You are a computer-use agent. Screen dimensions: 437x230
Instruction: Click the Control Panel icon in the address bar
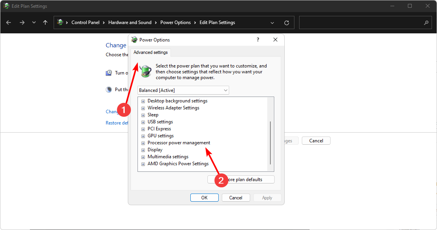(60, 22)
